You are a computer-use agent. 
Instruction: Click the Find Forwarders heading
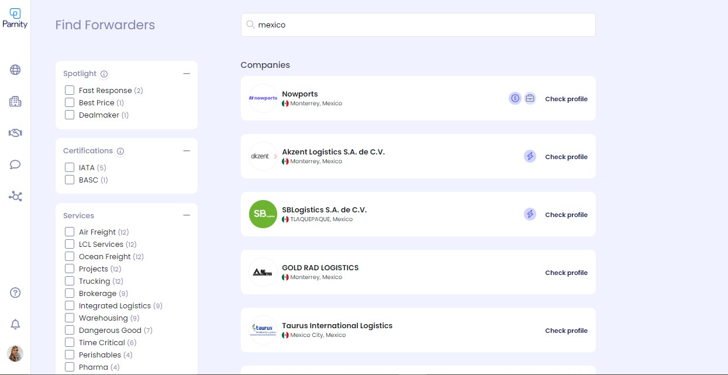[x=105, y=25]
